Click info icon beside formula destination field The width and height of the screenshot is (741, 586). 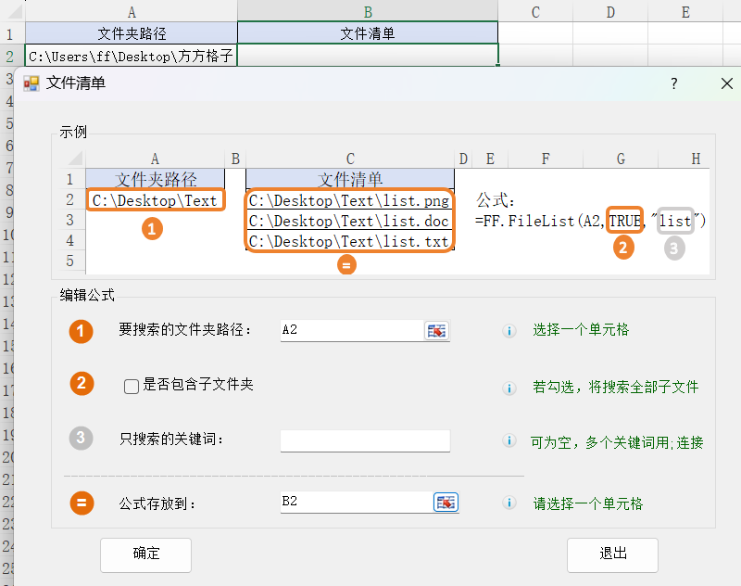[509, 503]
